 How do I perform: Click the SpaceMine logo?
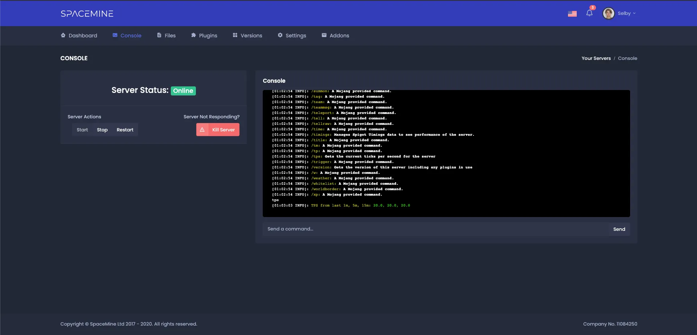pos(87,14)
